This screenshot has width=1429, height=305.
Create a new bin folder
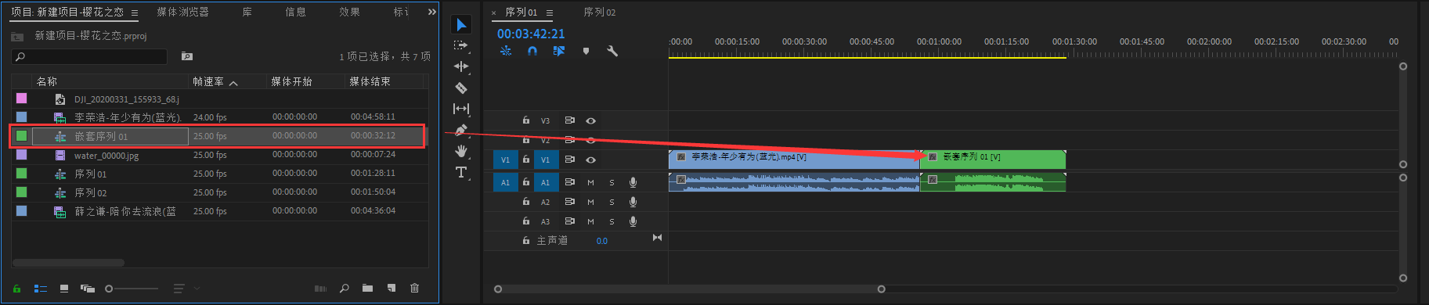pyautogui.click(x=367, y=289)
